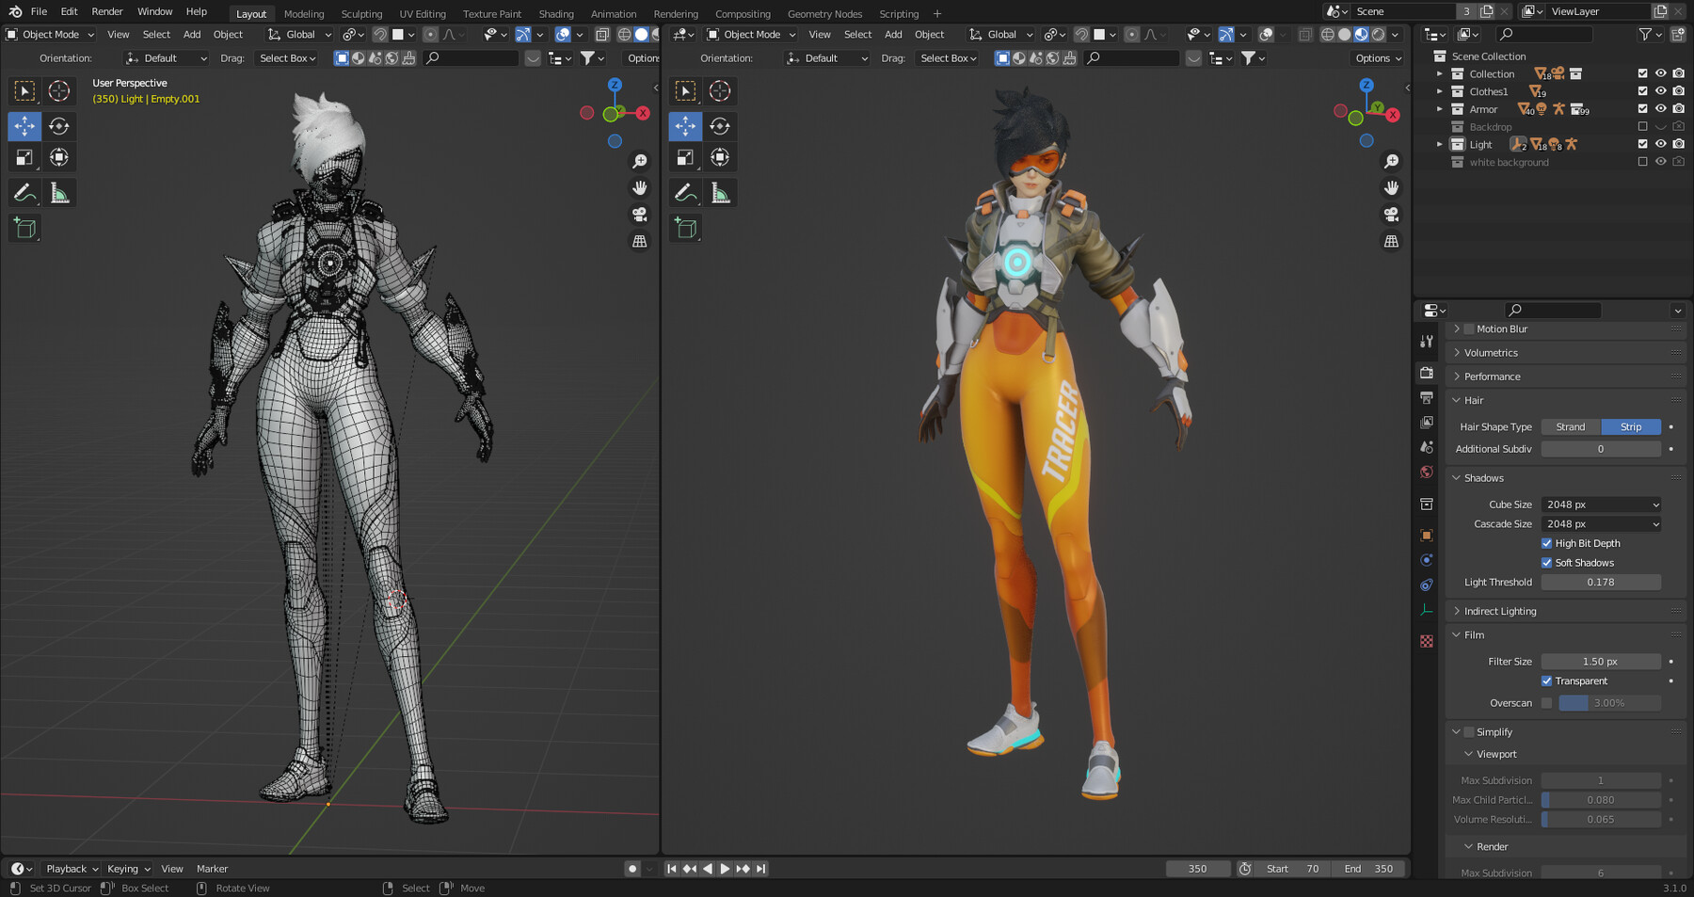Screen dimensions: 1694x897
Task: Enable the High Bit Depth checkbox
Action: [1546, 543]
